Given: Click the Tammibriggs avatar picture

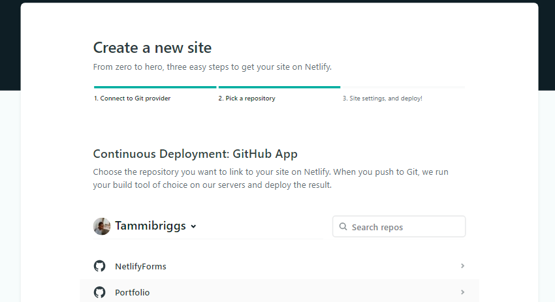Looking at the screenshot, I should point(102,226).
